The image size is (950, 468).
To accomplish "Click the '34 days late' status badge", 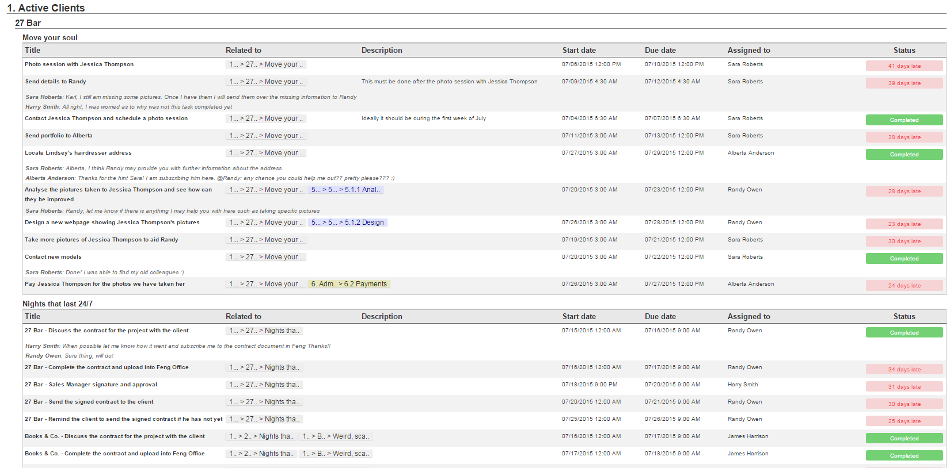I will click(x=904, y=370).
